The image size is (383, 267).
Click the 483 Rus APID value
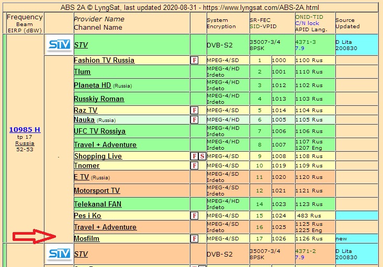[309, 216]
